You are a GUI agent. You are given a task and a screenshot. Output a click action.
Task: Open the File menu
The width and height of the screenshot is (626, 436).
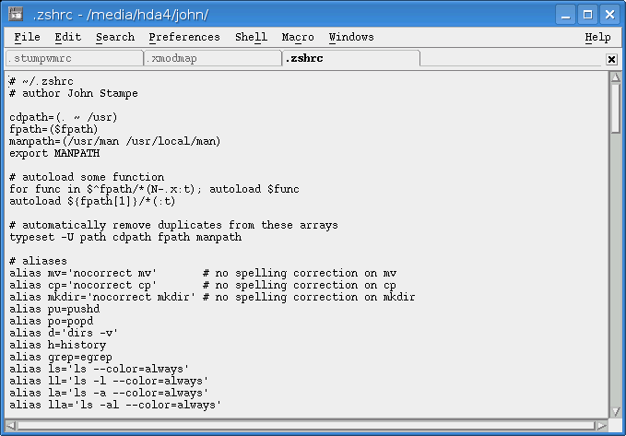27,38
